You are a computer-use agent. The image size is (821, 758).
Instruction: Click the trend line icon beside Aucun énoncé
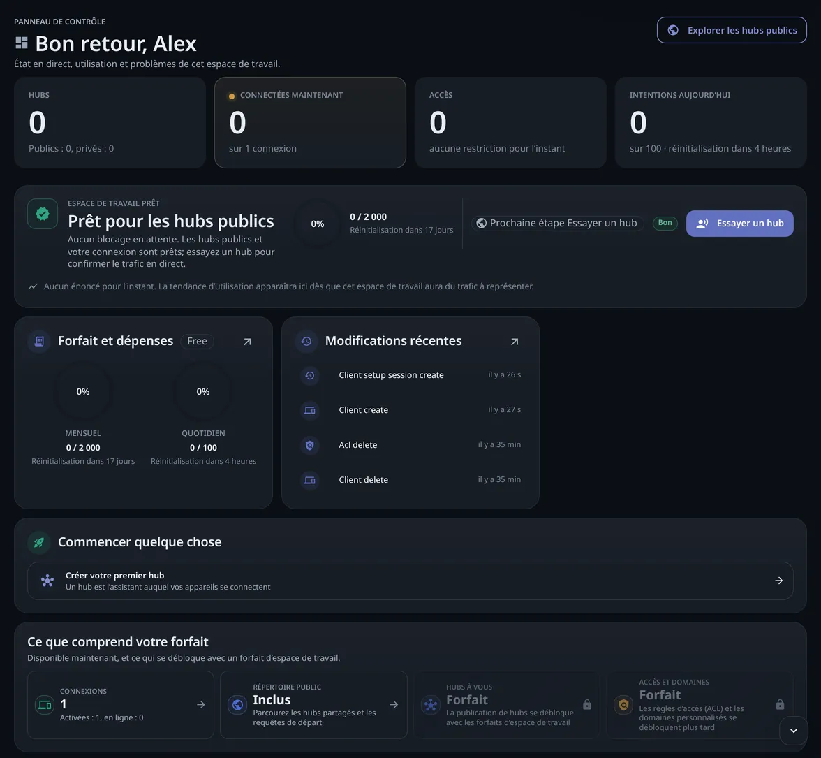pyautogui.click(x=33, y=286)
